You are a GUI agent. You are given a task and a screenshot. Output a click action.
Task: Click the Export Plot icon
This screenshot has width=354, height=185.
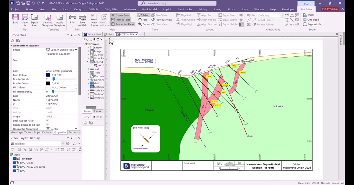click(x=34, y=18)
